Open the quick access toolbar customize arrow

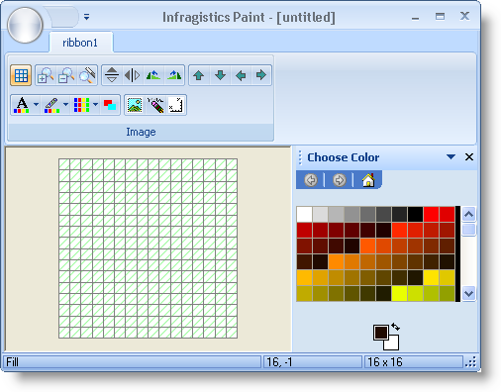(x=86, y=17)
